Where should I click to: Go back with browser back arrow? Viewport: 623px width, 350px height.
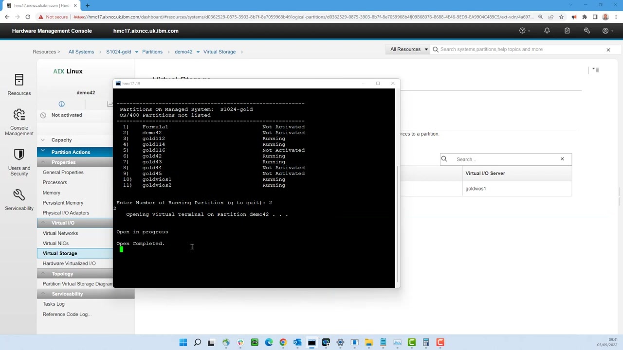[7, 17]
